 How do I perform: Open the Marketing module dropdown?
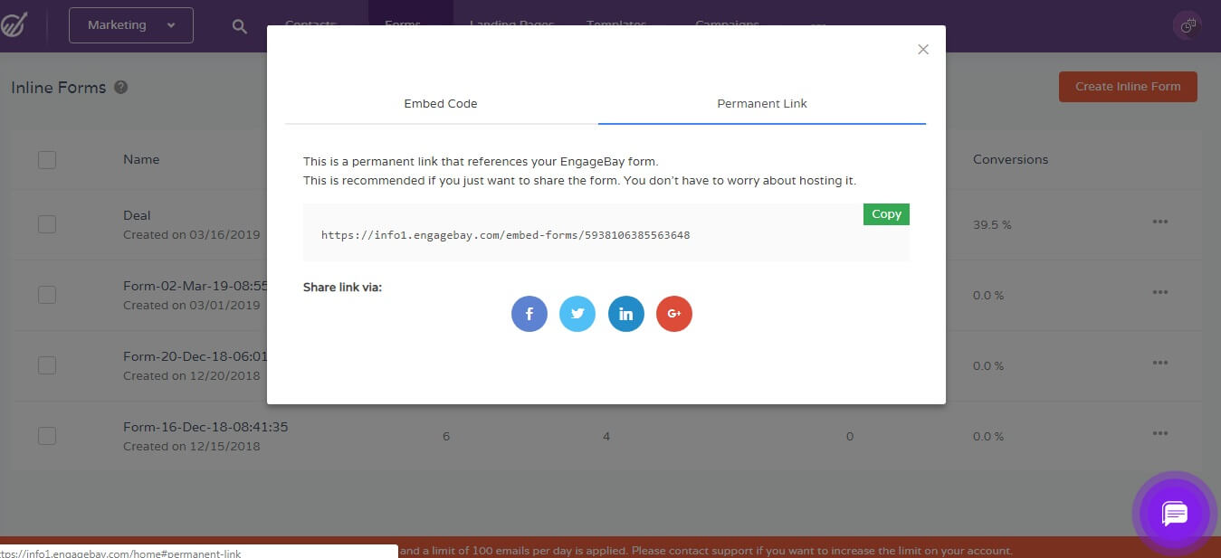(129, 25)
